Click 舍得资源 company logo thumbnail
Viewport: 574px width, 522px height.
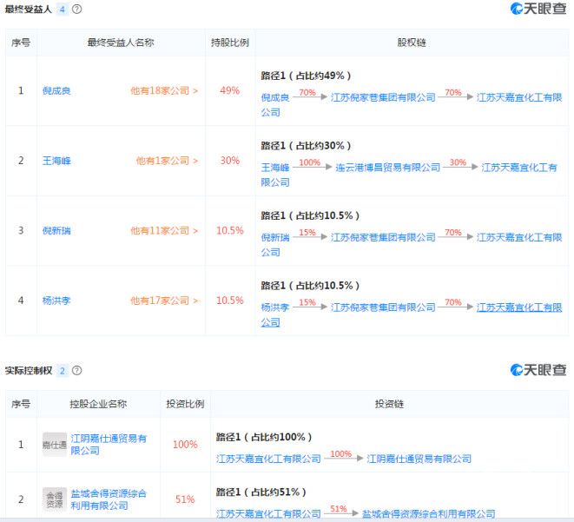55,499
